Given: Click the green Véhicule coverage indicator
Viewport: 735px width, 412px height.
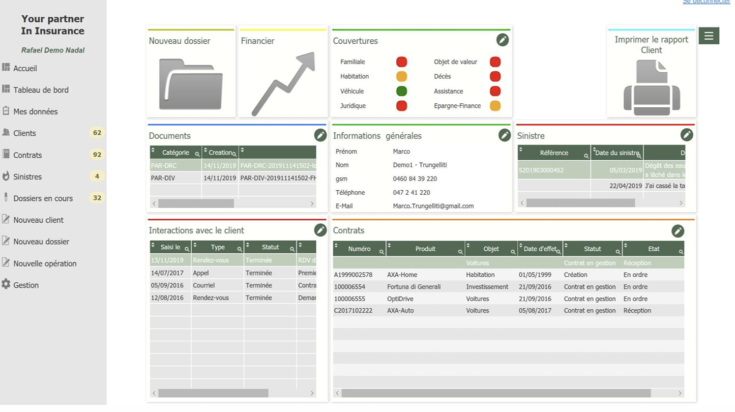Looking at the screenshot, I should 401,91.
